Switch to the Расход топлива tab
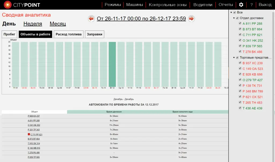Screen dimensions: 275x162 [68, 34]
